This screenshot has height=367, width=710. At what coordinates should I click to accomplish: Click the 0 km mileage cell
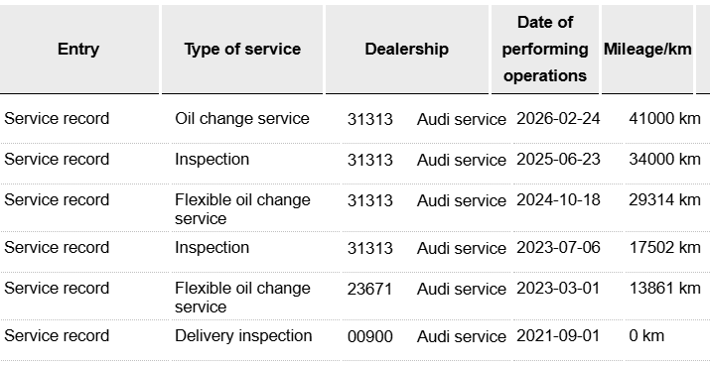click(x=646, y=336)
